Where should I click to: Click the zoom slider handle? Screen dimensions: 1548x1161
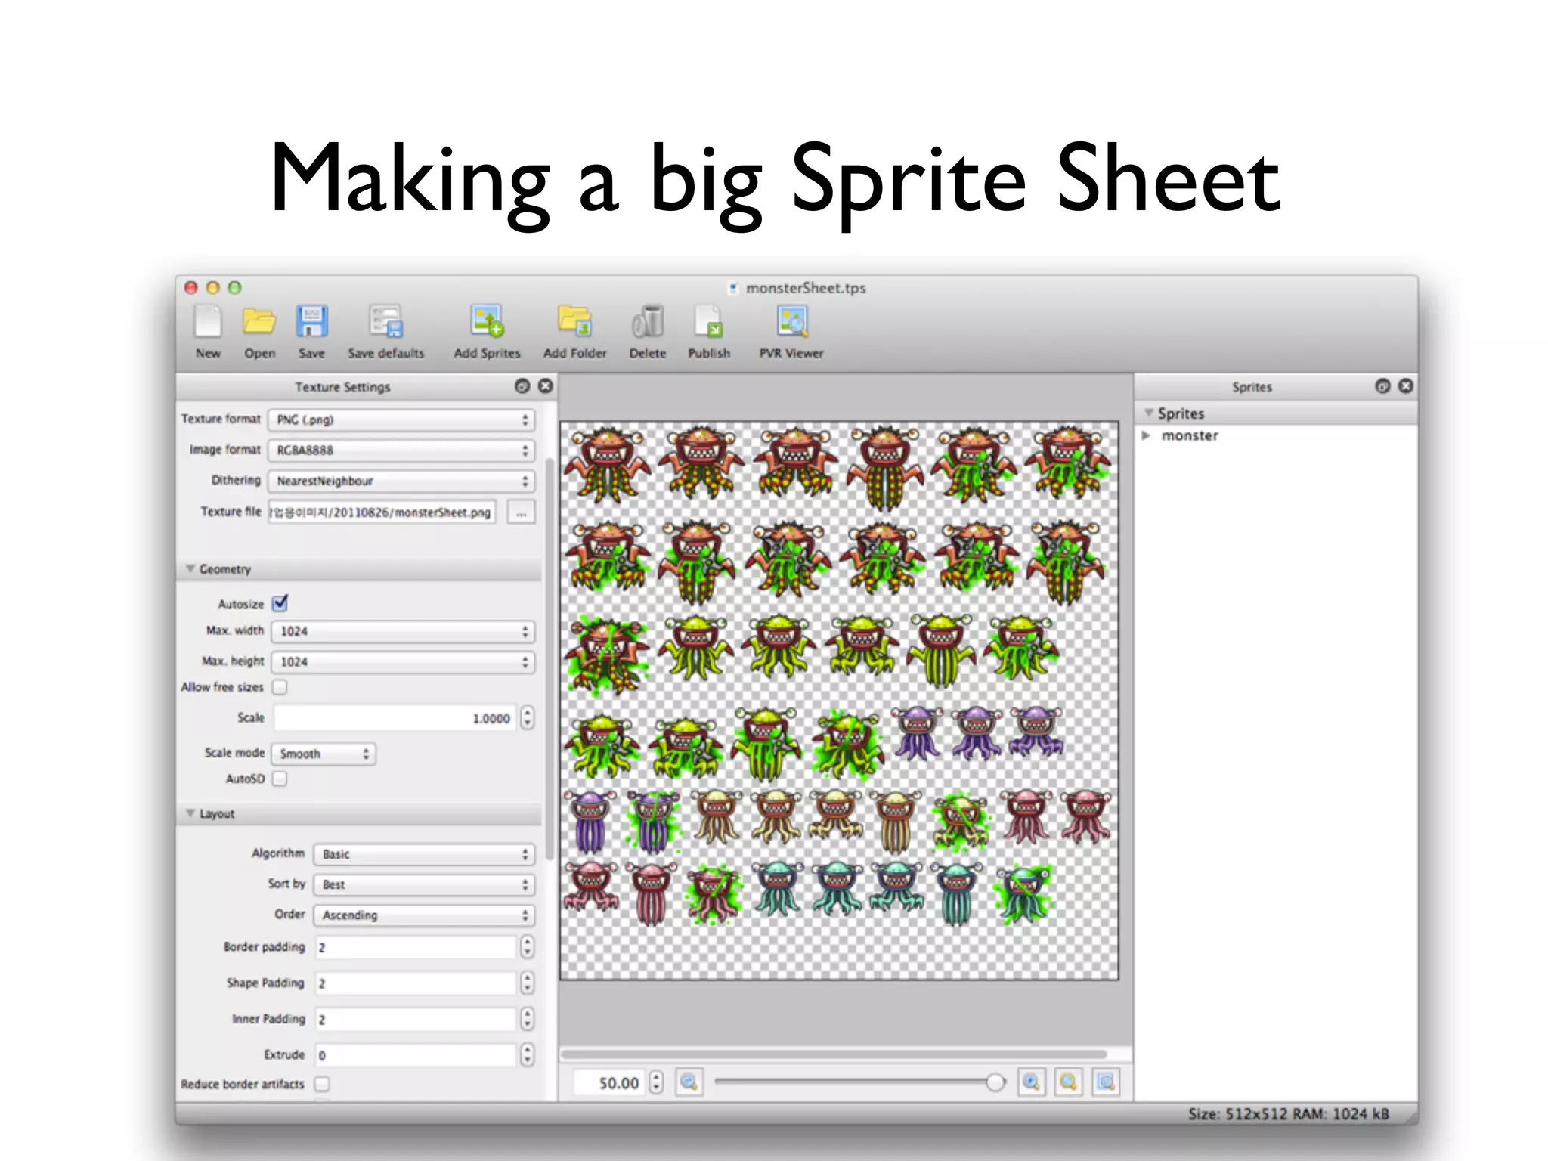click(995, 1082)
